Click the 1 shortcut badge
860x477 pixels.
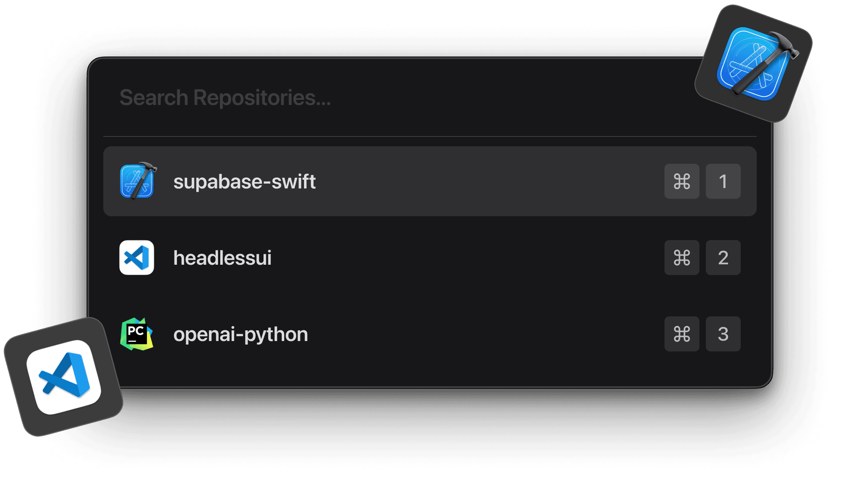723,181
